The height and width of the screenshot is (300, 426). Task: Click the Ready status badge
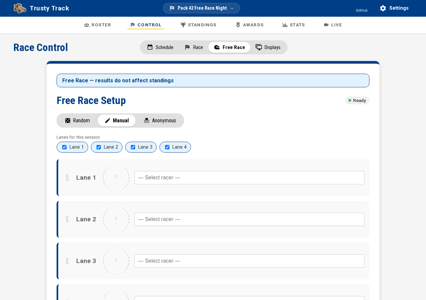pos(357,100)
